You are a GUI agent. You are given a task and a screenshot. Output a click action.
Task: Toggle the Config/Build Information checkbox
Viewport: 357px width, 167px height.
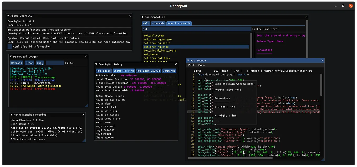[10, 46]
